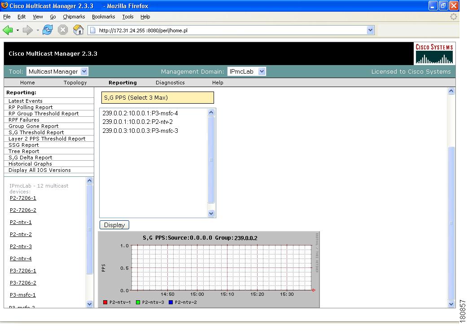Select device P2-ntv-3

pyautogui.click(x=21, y=246)
